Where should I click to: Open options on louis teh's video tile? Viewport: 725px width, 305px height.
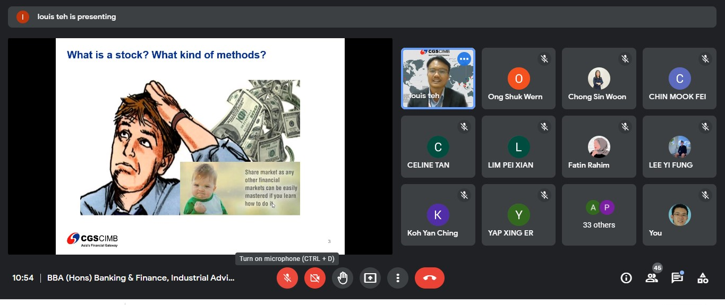point(464,59)
